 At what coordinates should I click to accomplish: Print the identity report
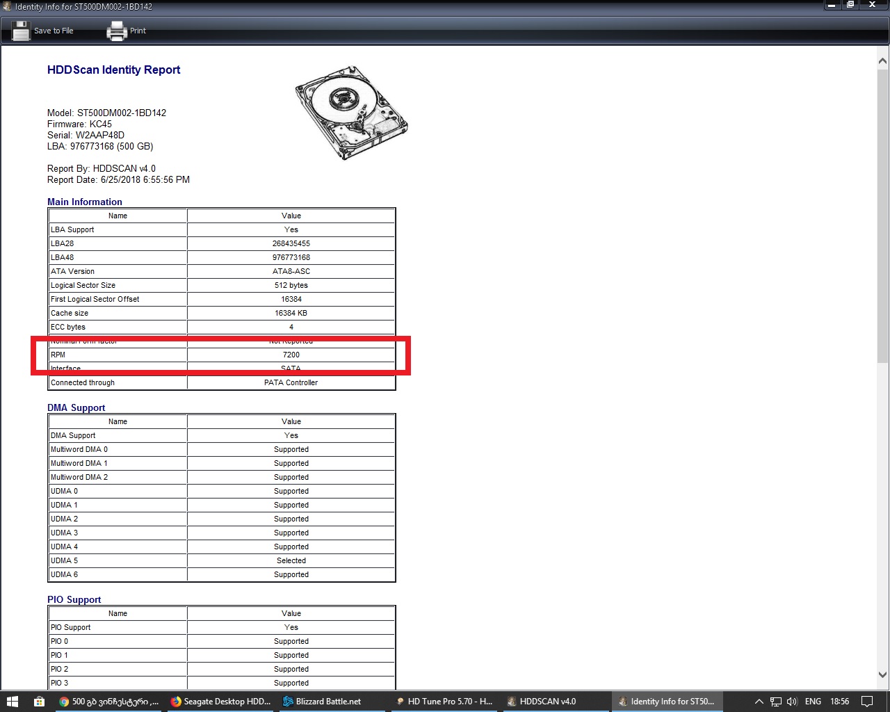click(x=126, y=31)
